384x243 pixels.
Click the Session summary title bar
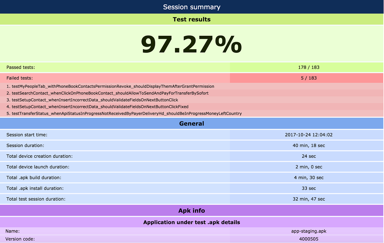tap(191, 7)
